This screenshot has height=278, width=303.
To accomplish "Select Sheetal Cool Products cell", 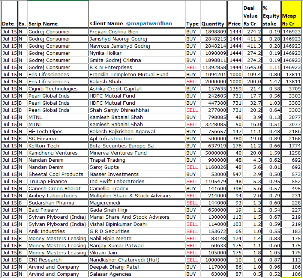I will (58, 174).
